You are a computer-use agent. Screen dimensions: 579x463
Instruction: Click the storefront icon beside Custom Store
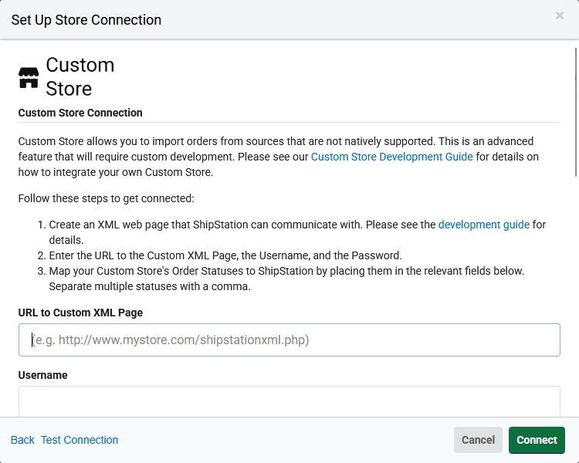[29, 77]
